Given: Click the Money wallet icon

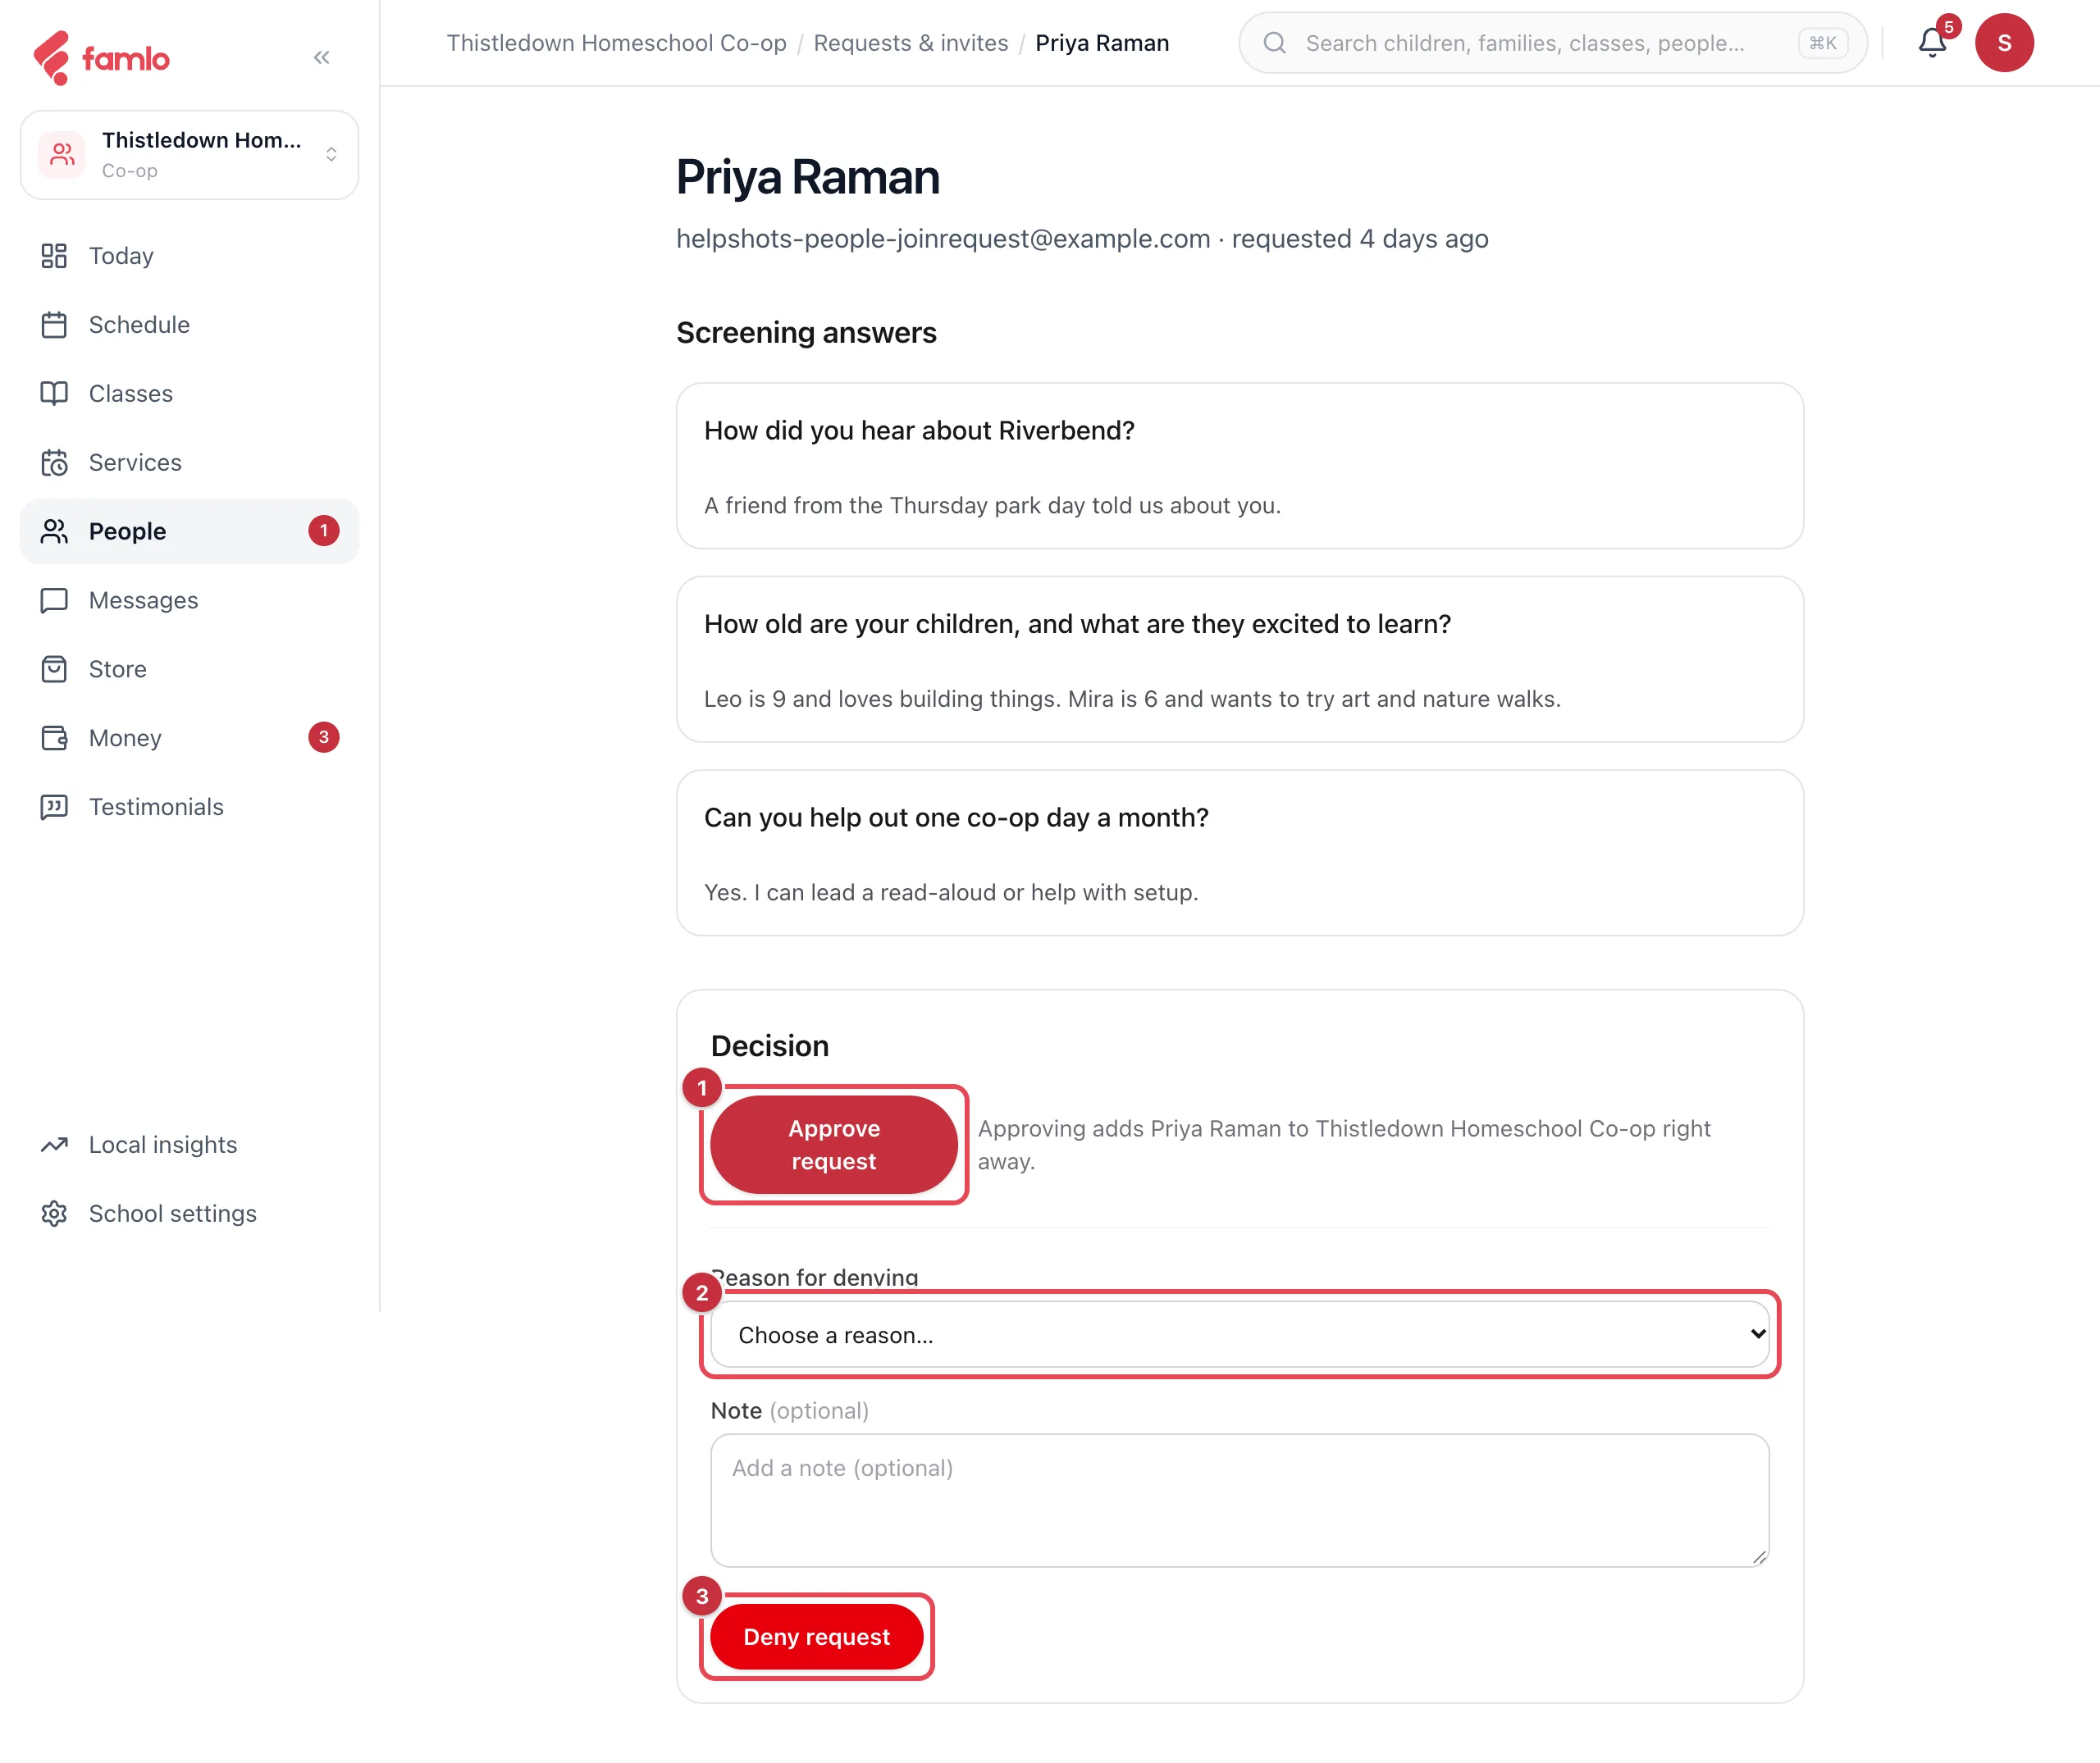Looking at the screenshot, I should click(x=54, y=739).
